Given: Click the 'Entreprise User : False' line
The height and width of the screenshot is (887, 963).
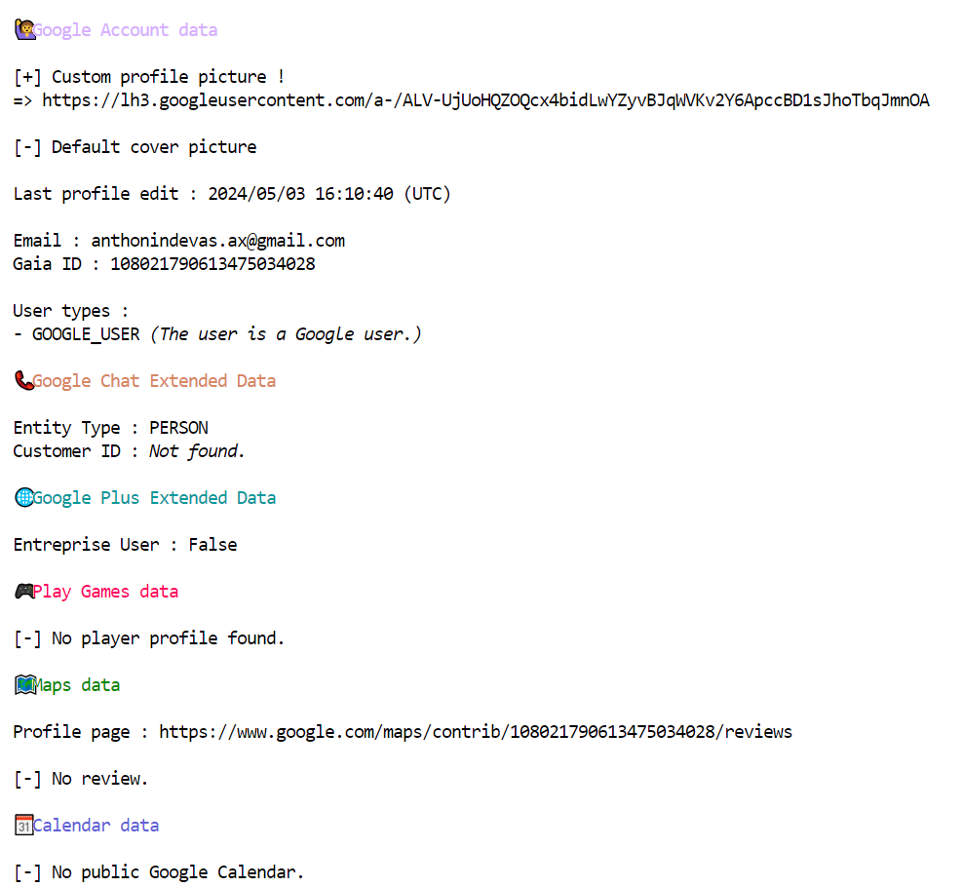Looking at the screenshot, I should pos(126,545).
